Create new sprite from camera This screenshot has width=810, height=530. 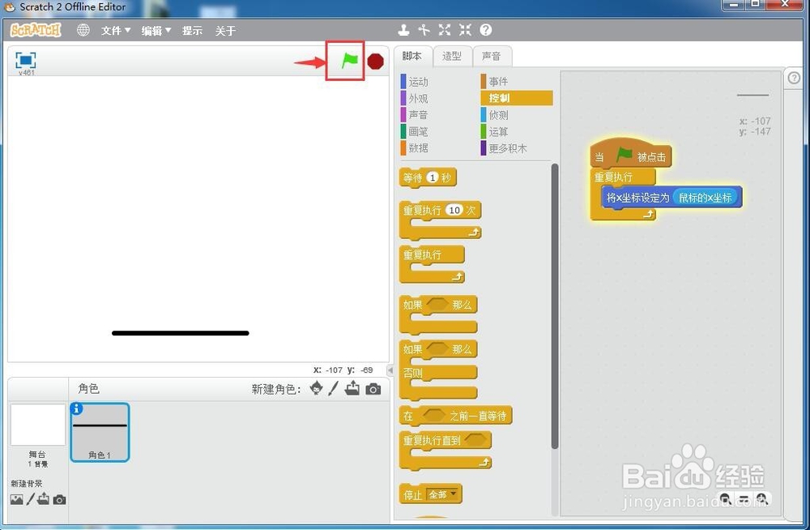click(373, 389)
